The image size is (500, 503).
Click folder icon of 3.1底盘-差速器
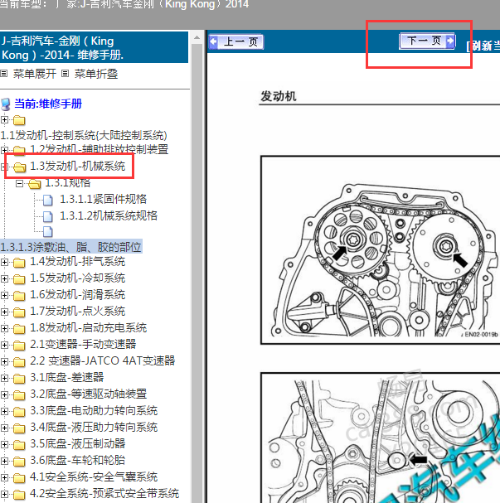tap(19, 379)
